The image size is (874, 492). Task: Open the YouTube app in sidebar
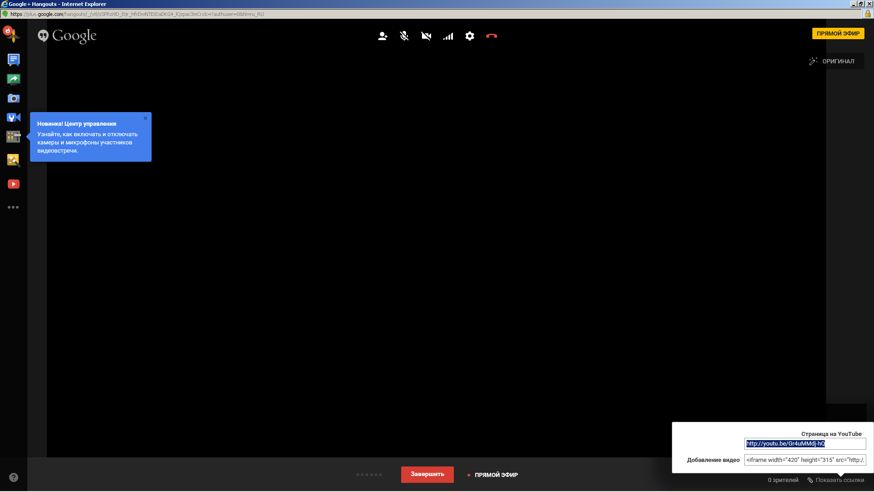[14, 184]
